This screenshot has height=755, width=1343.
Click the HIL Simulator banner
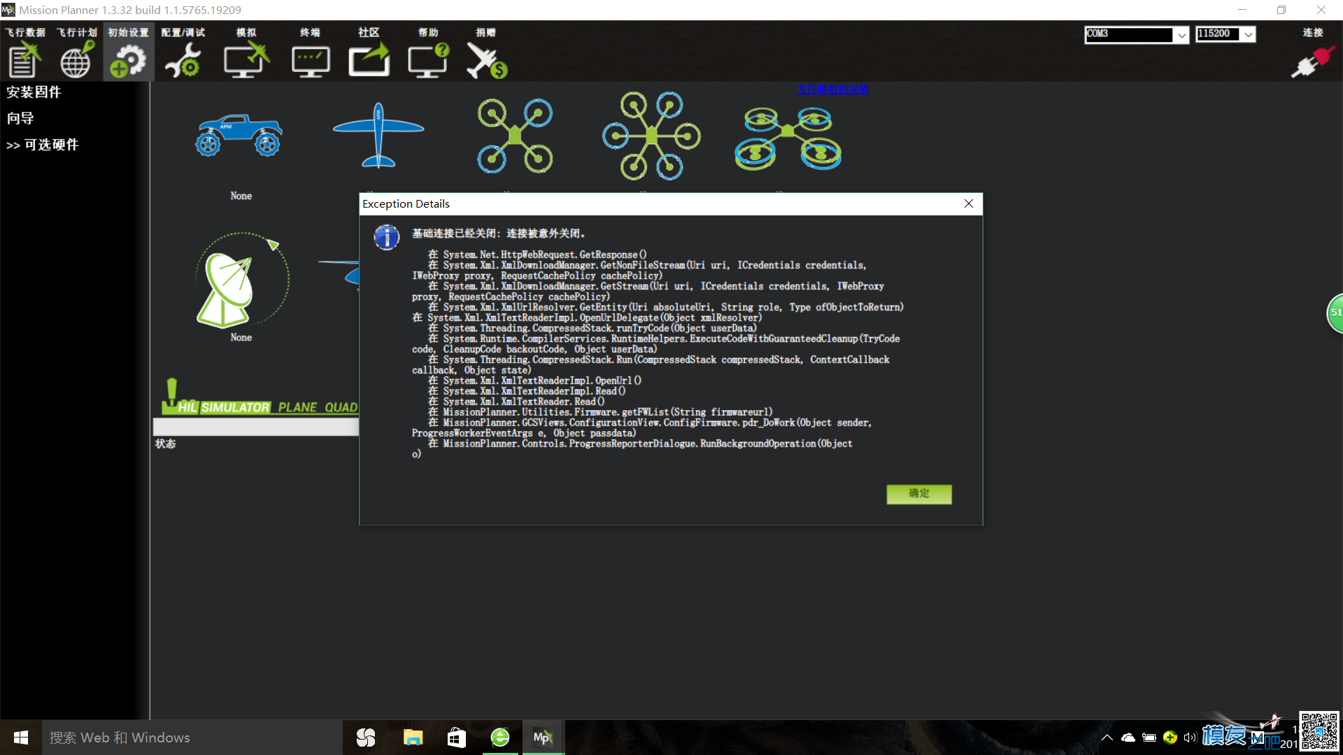click(260, 398)
